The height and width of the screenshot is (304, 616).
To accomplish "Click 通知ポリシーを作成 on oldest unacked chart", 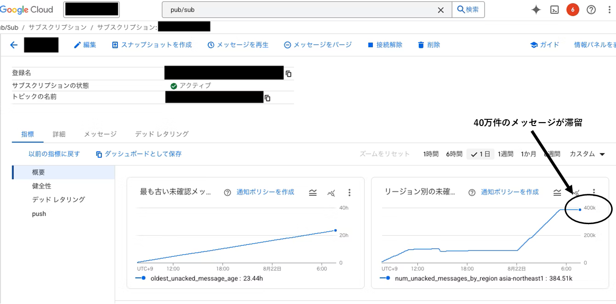I will point(265,192).
